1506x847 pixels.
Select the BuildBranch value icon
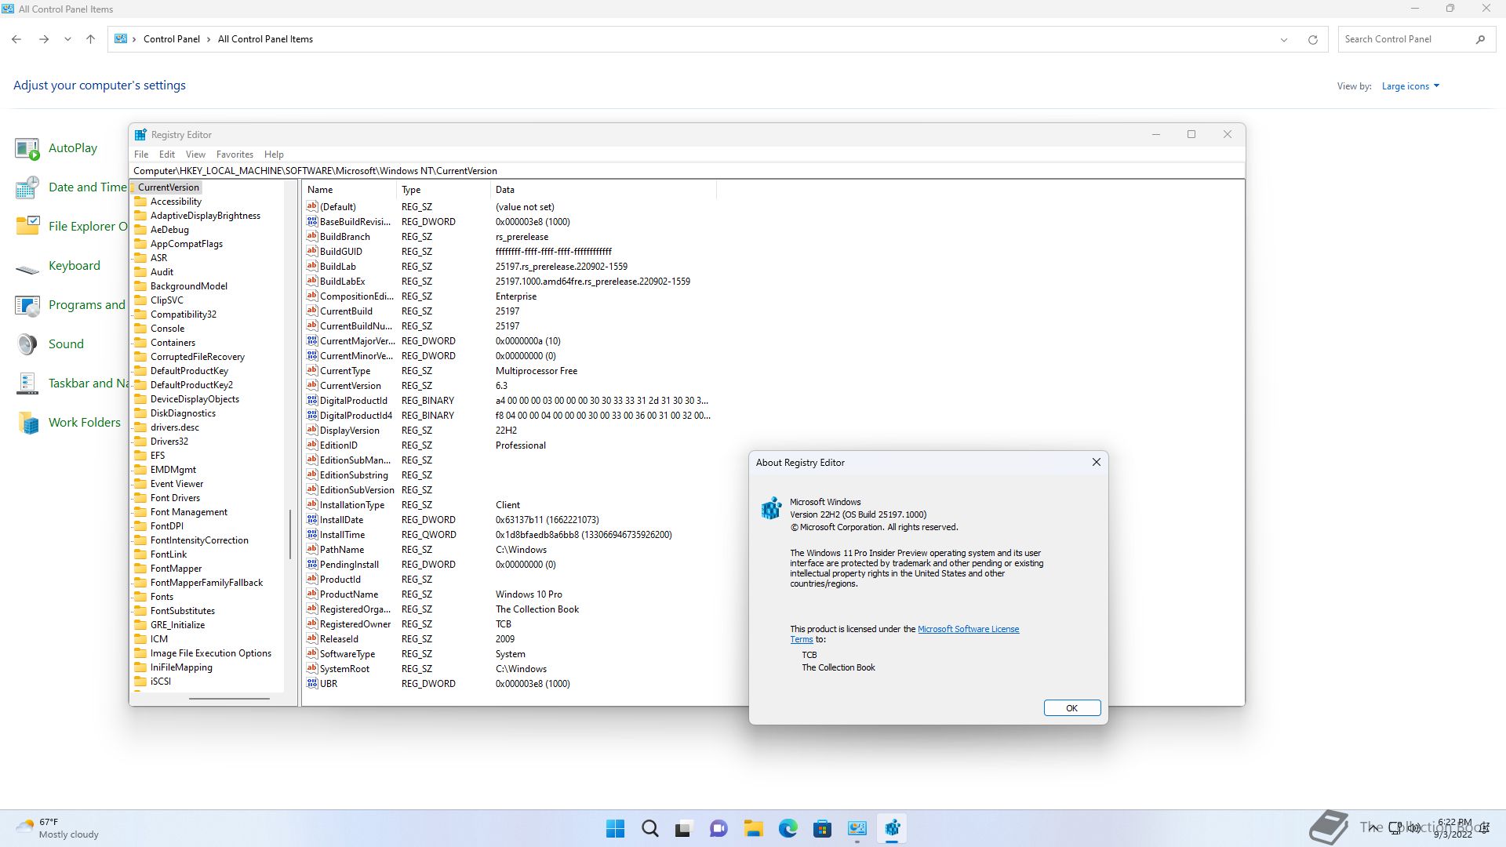(x=312, y=236)
